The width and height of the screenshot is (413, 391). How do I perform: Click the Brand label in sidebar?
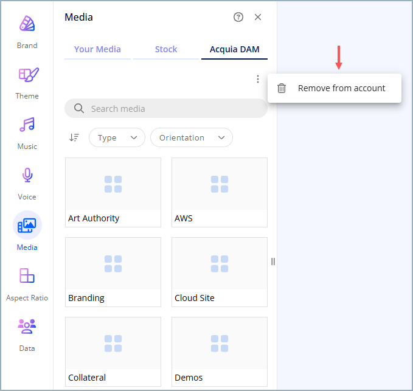click(x=27, y=46)
